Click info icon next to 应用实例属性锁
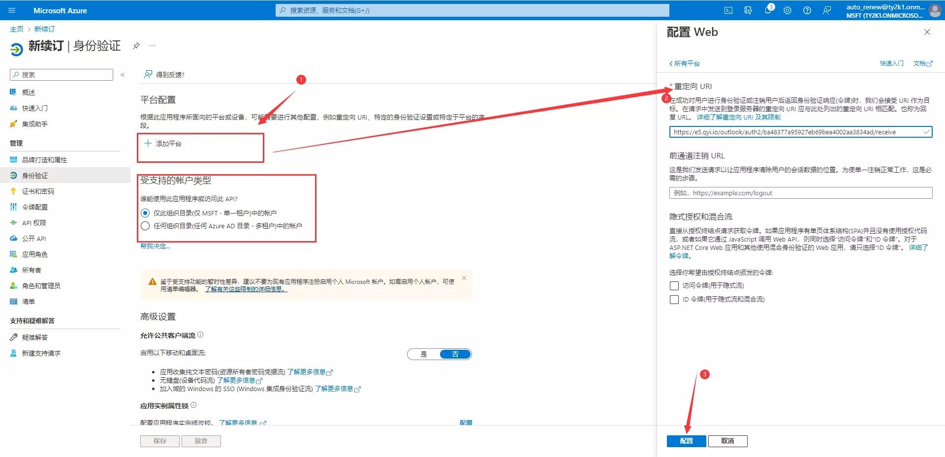 pyautogui.click(x=193, y=405)
